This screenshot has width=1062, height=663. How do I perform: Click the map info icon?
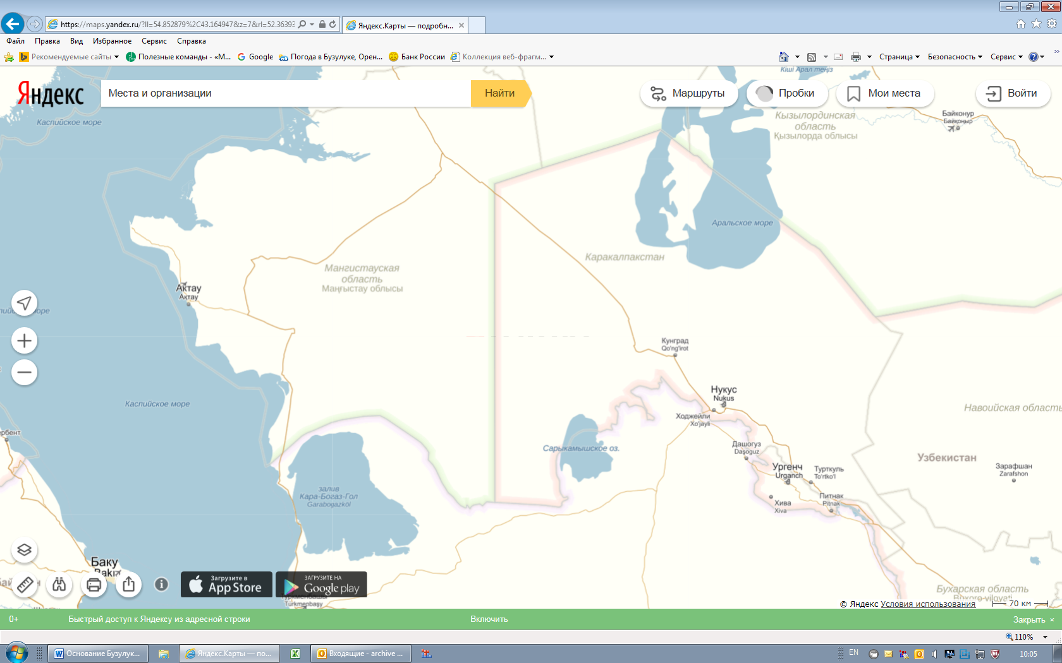tap(162, 585)
